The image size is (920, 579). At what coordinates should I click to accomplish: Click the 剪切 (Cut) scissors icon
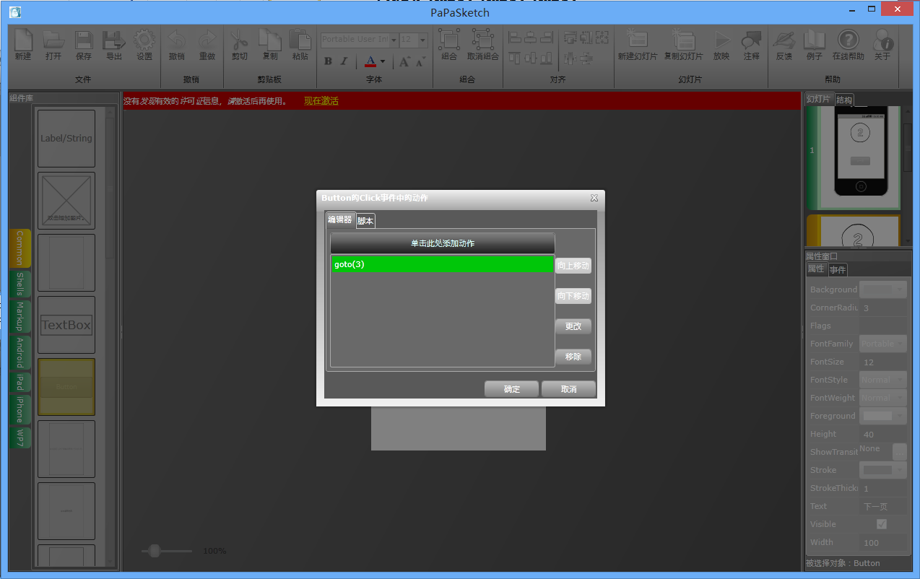pyautogui.click(x=239, y=40)
